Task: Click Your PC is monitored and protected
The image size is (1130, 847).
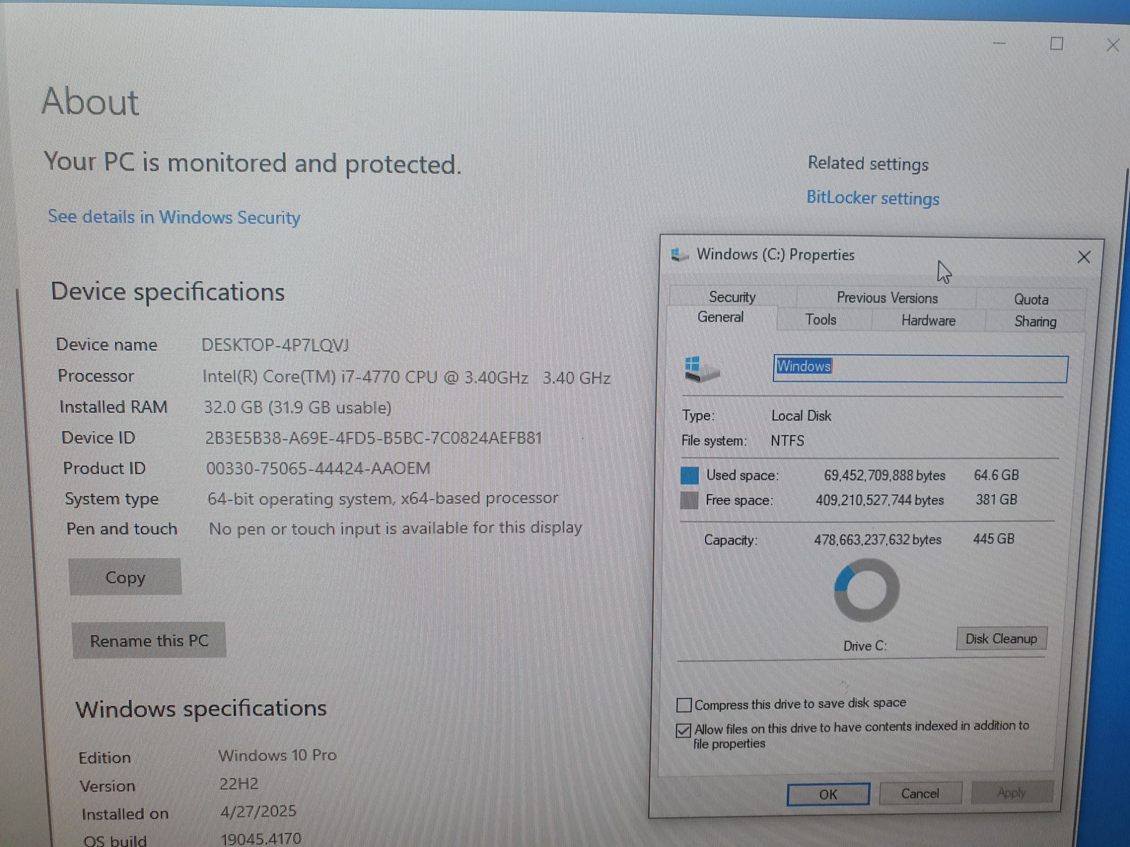Action: pos(253,163)
